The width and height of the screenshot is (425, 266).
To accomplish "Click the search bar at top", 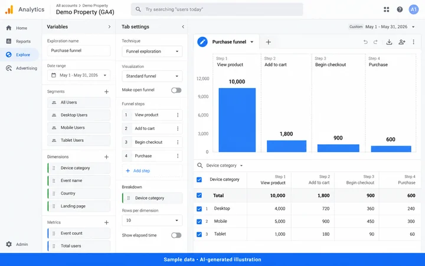I will pyautogui.click(x=217, y=9).
